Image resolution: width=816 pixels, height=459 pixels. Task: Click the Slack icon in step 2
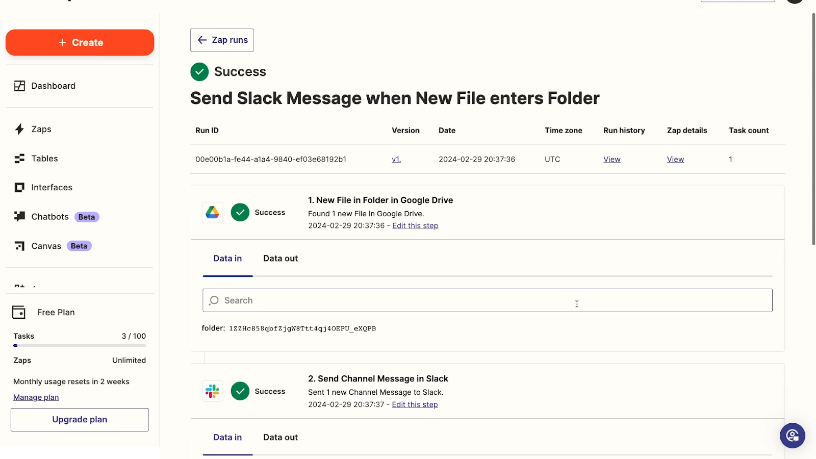213,391
